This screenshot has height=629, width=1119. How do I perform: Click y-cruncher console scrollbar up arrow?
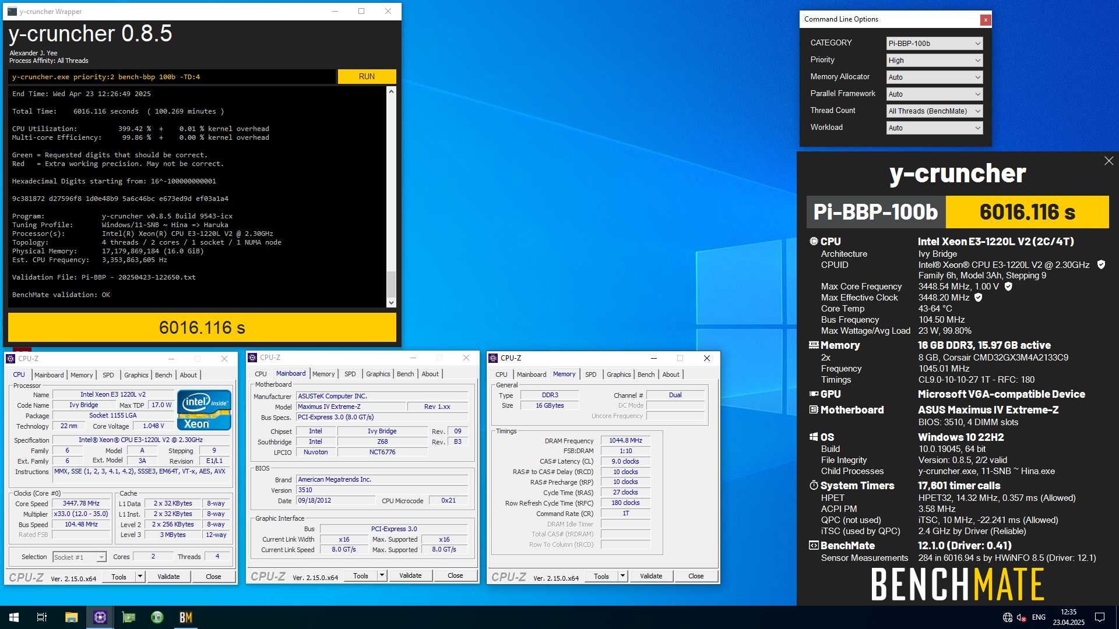(391, 91)
